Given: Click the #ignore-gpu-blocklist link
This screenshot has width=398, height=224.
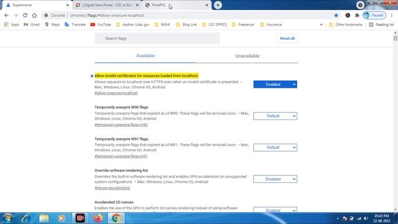Looking at the screenshot, I should 112,188.
